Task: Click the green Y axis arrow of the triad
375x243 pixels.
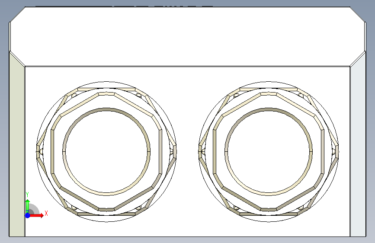Action: point(28,206)
